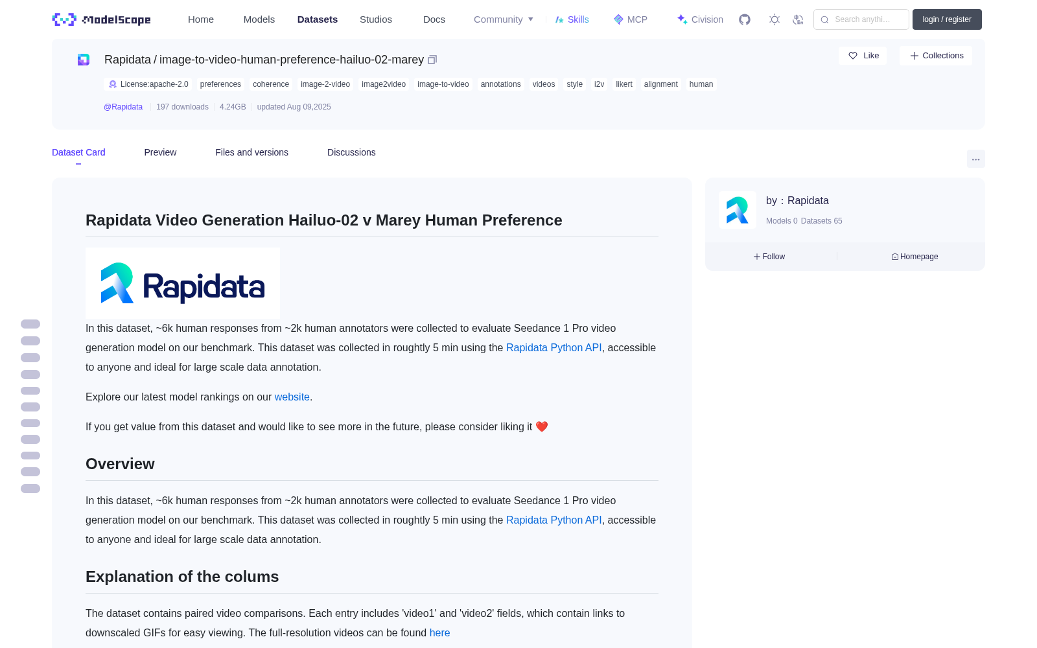
Task: Expand the Community dropdown menu
Action: pos(504,19)
